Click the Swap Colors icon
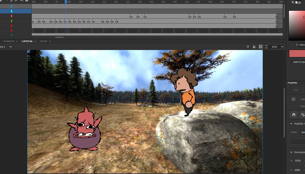The height and width of the screenshot is (174, 305). [300, 2]
